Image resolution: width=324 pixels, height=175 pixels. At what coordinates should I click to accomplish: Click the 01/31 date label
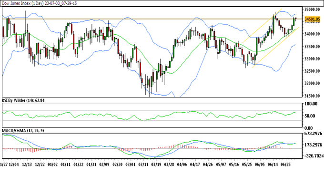tap(91, 164)
